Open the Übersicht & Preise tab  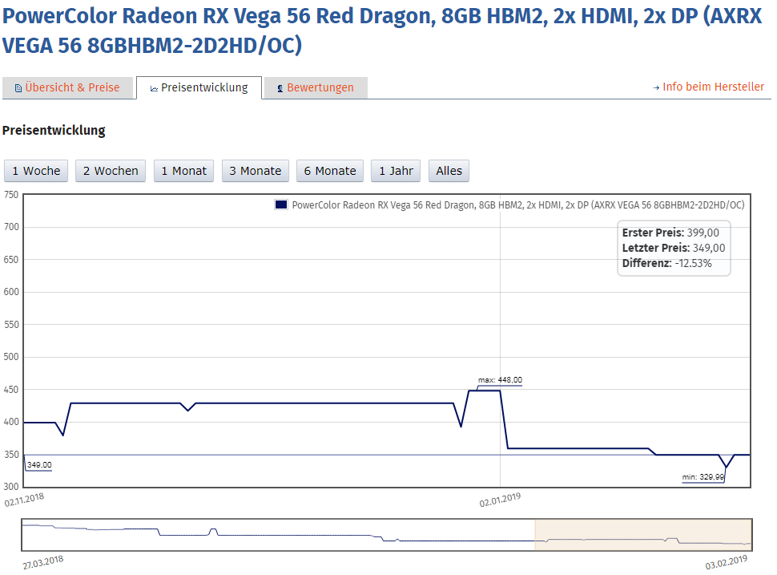[x=67, y=87]
